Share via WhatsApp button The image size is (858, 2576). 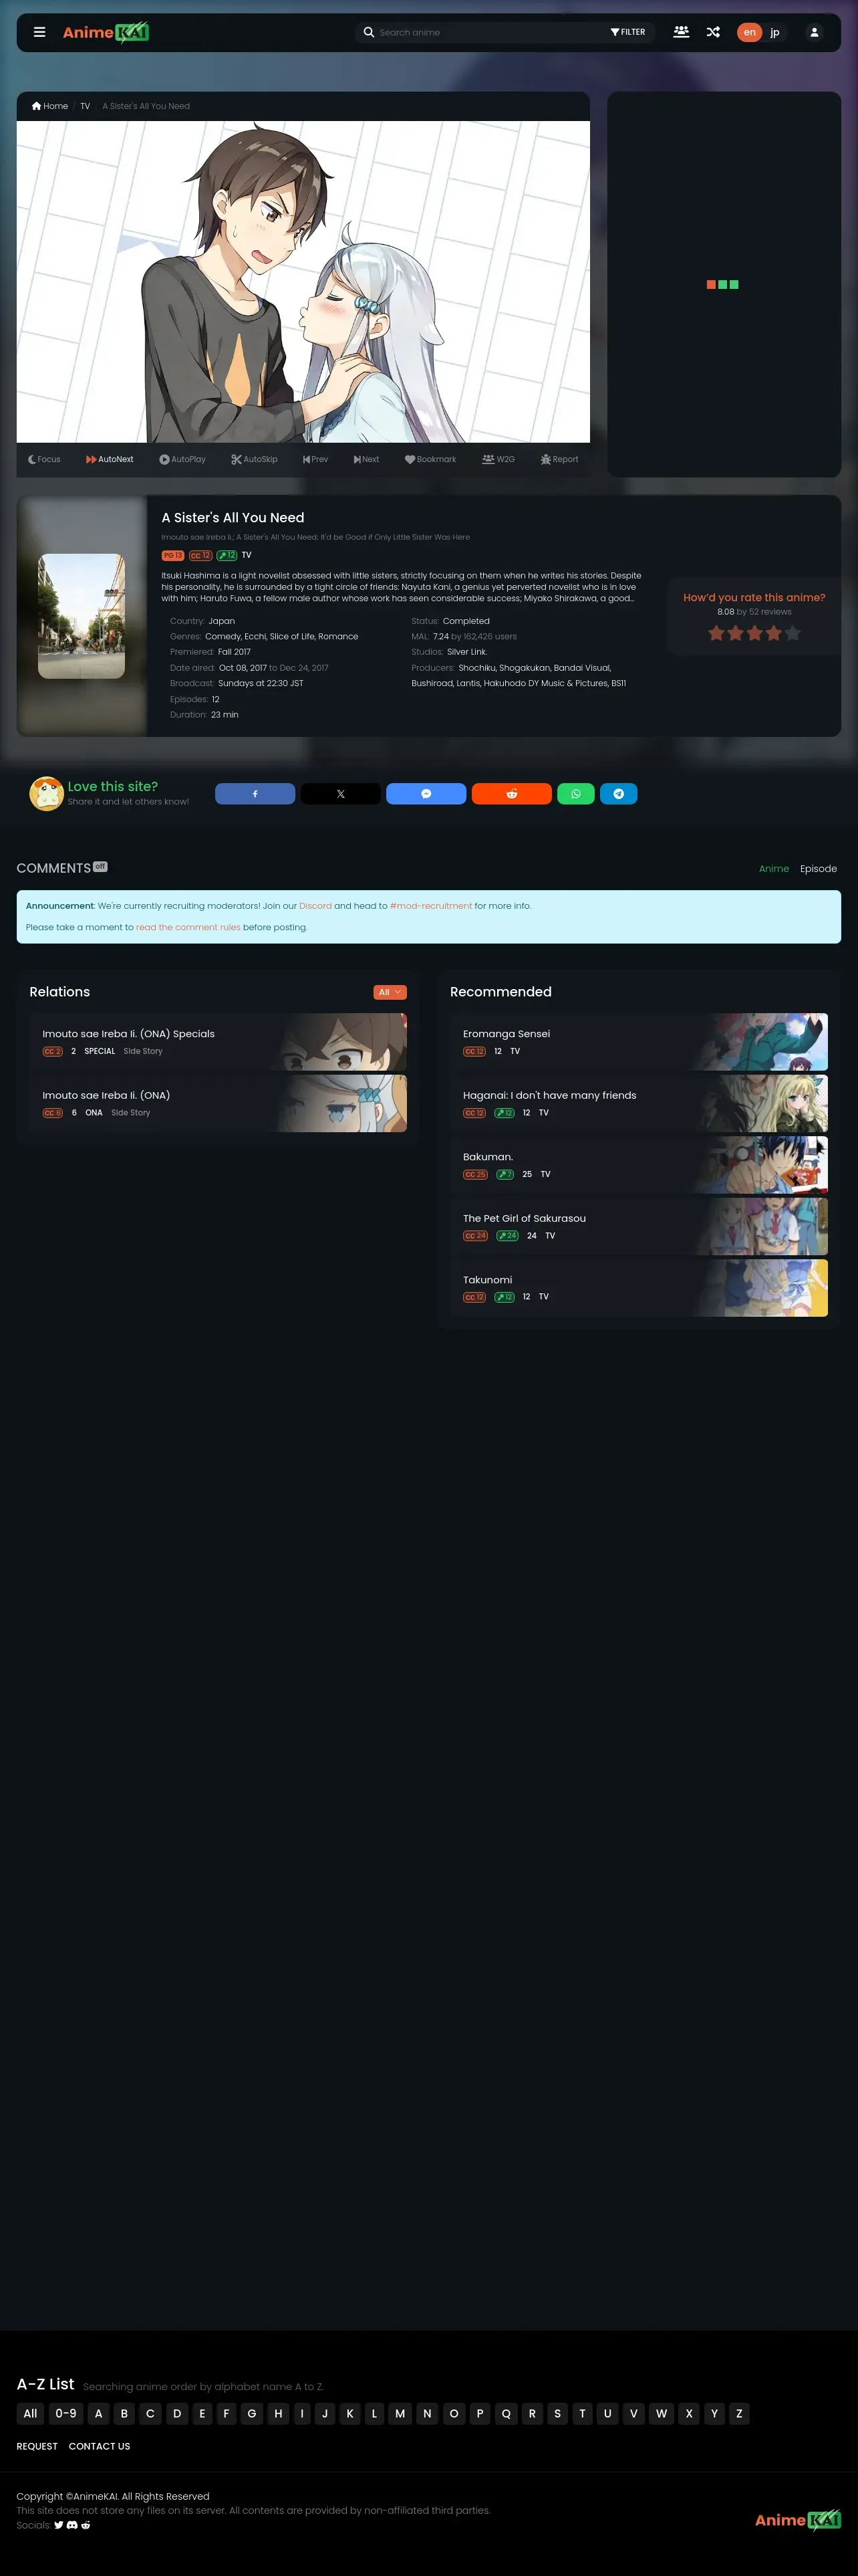click(575, 793)
